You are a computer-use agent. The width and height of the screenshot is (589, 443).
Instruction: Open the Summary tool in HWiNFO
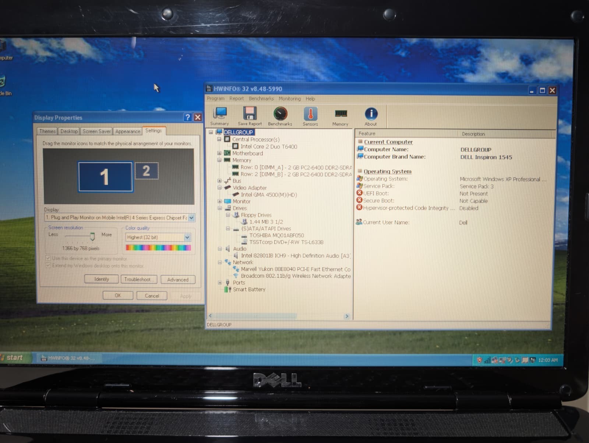pos(220,116)
